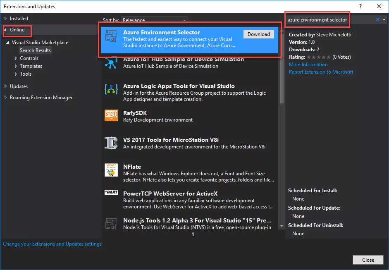Select VS 2017 Tools for MicroStation V8i title

[x=171, y=140]
